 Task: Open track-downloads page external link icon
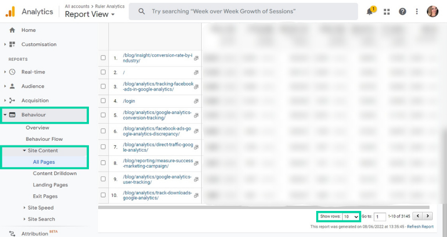[x=196, y=195]
